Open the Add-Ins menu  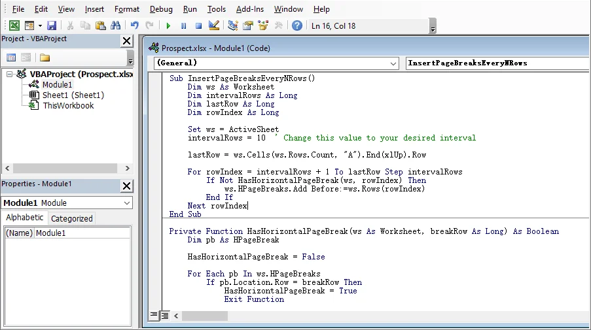pyautogui.click(x=250, y=9)
